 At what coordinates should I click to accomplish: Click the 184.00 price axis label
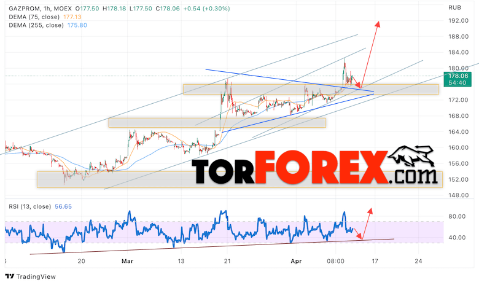[459, 52]
